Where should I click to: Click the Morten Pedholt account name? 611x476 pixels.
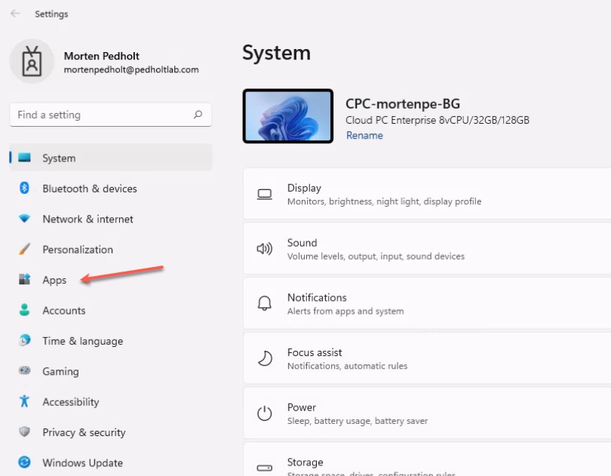click(101, 56)
